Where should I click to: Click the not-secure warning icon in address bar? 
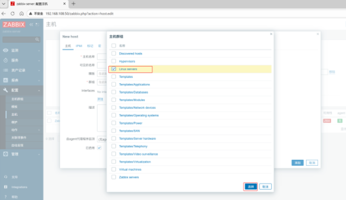click(x=31, y=14)
